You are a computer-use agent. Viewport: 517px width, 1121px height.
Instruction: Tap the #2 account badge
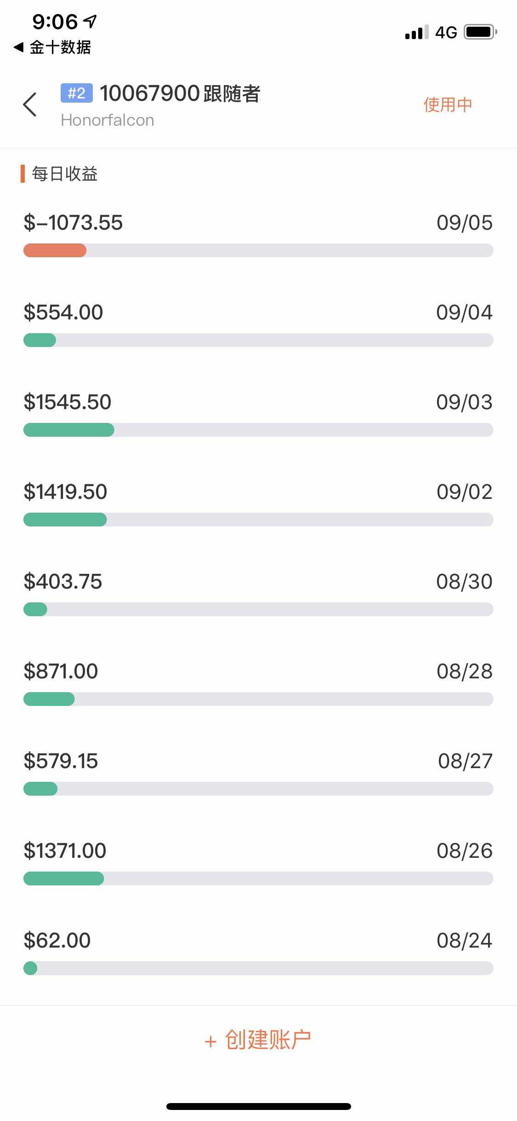point(76,93)
